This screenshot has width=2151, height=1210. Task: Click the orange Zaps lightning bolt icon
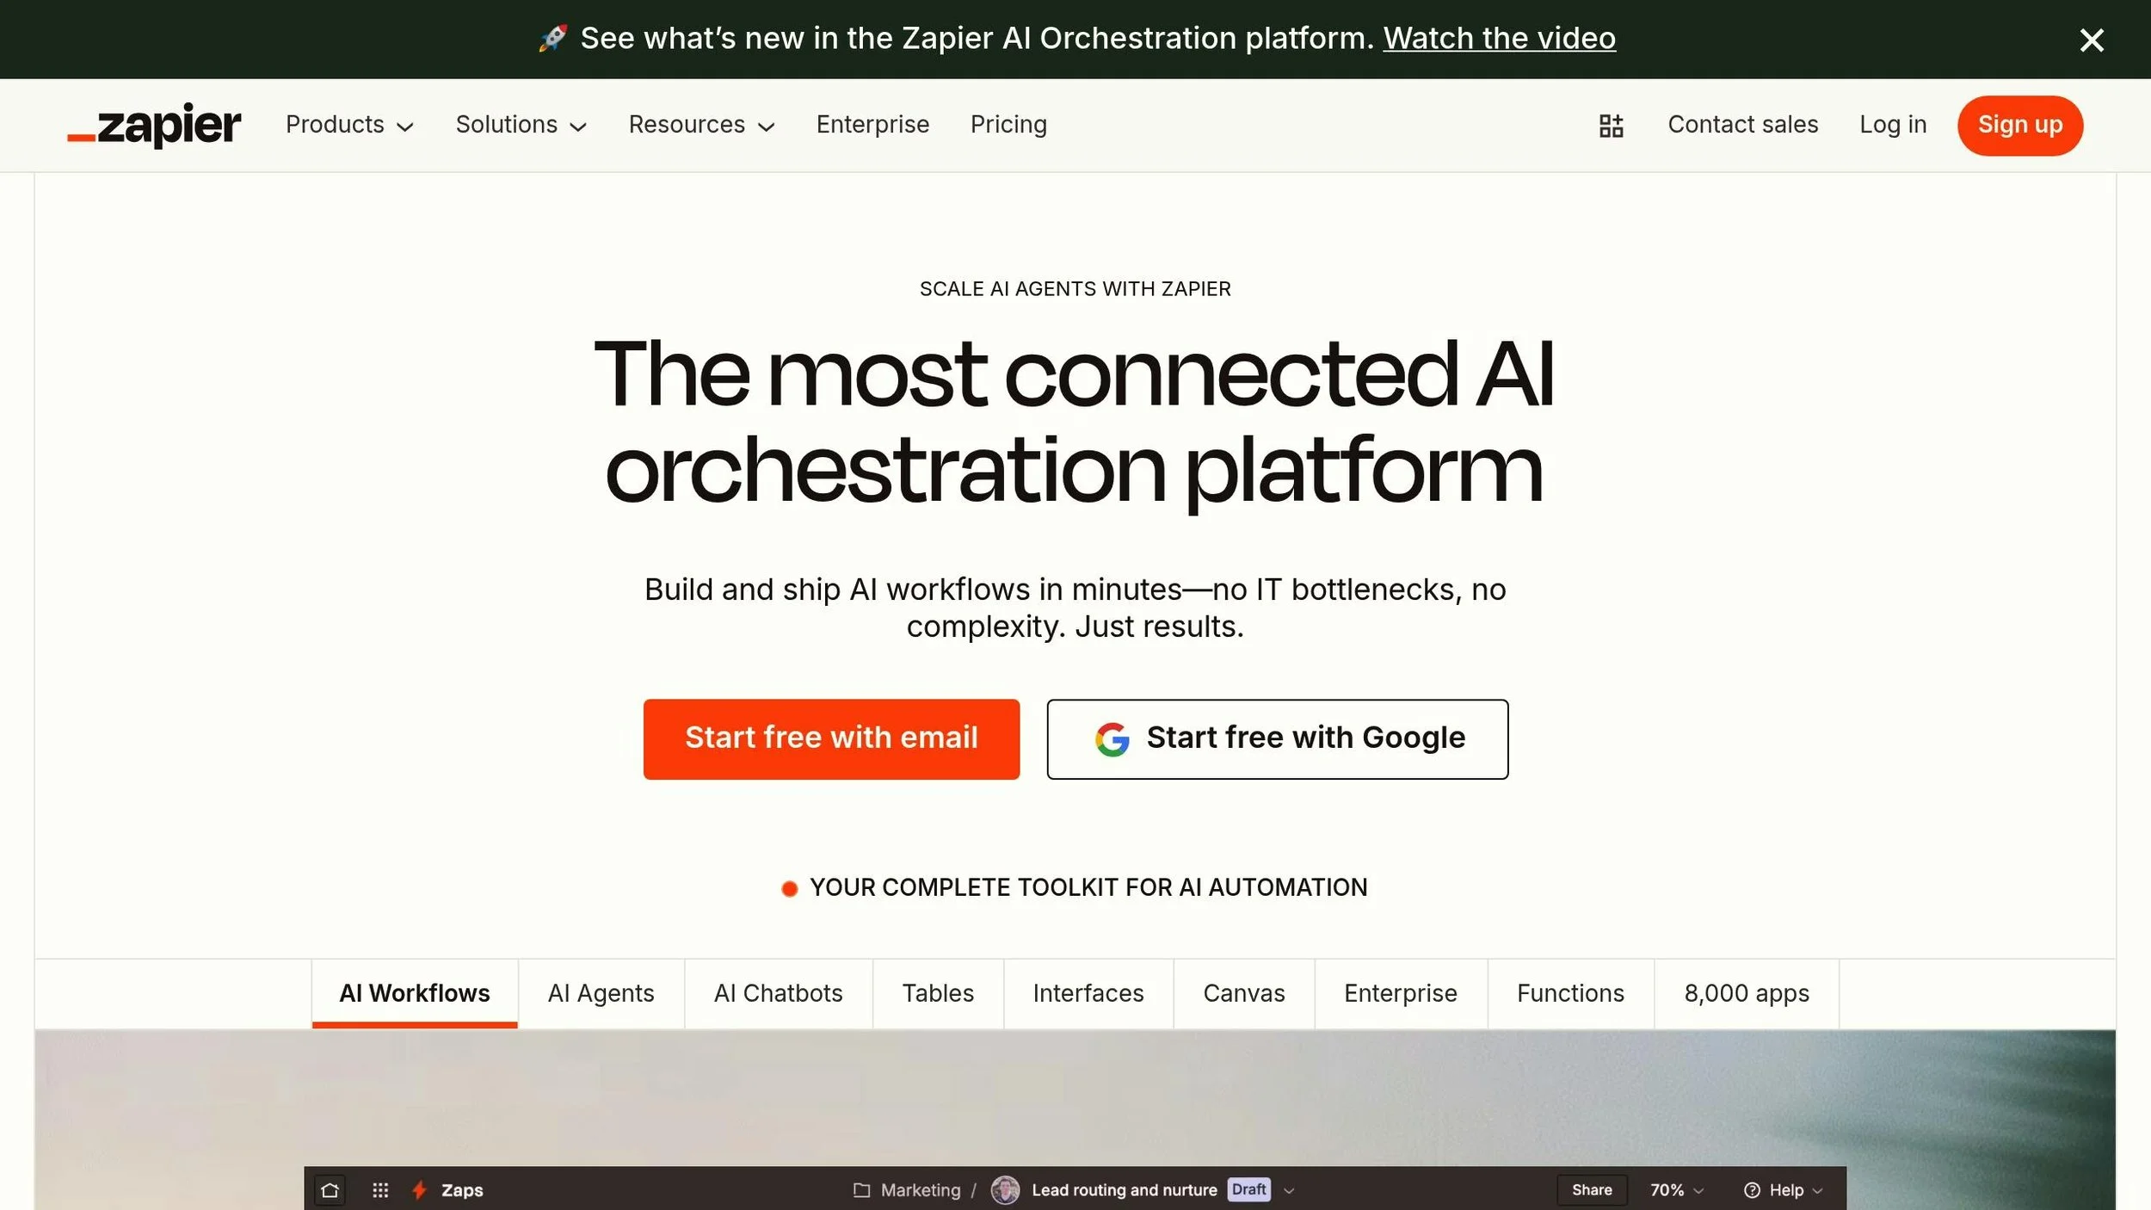pyautogui.click(x=419, y=1190)
